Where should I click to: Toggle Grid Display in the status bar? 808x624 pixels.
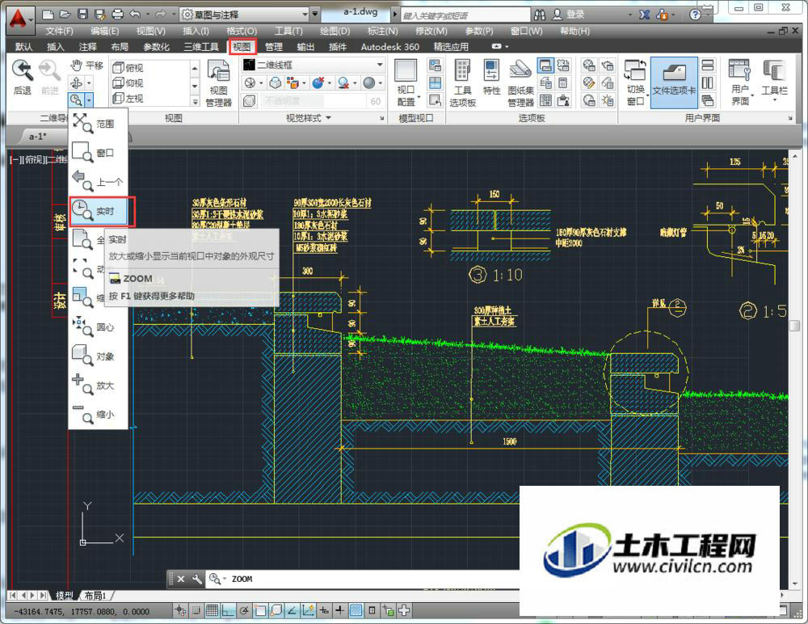click(212, 611)
